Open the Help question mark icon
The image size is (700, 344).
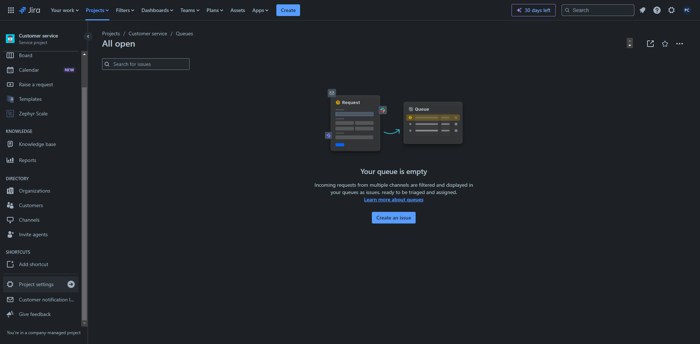(657, 10)
